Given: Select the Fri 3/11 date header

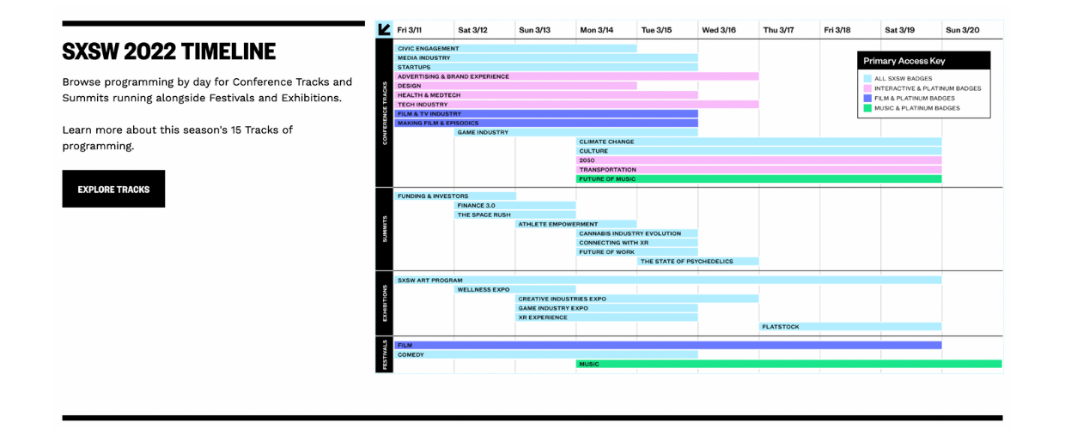Looking at the screenshot, I should (x=410, y=30).
